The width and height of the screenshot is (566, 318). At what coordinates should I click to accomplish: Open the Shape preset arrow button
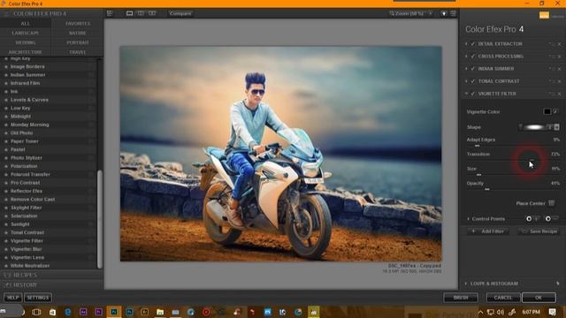click(x=556, y=127)
